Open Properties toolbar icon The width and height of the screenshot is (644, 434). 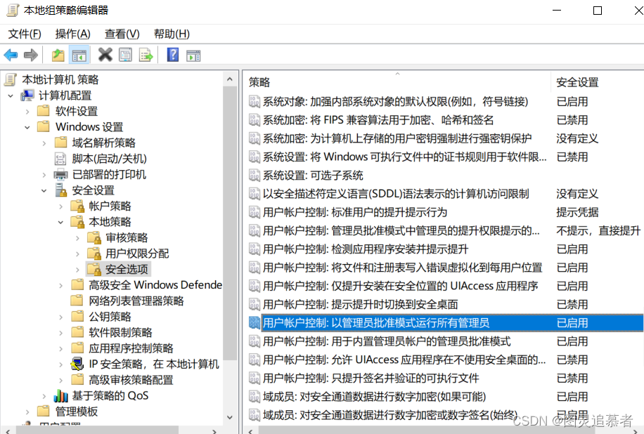click(126, 55)
